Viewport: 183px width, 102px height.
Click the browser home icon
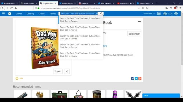[16, 8]
